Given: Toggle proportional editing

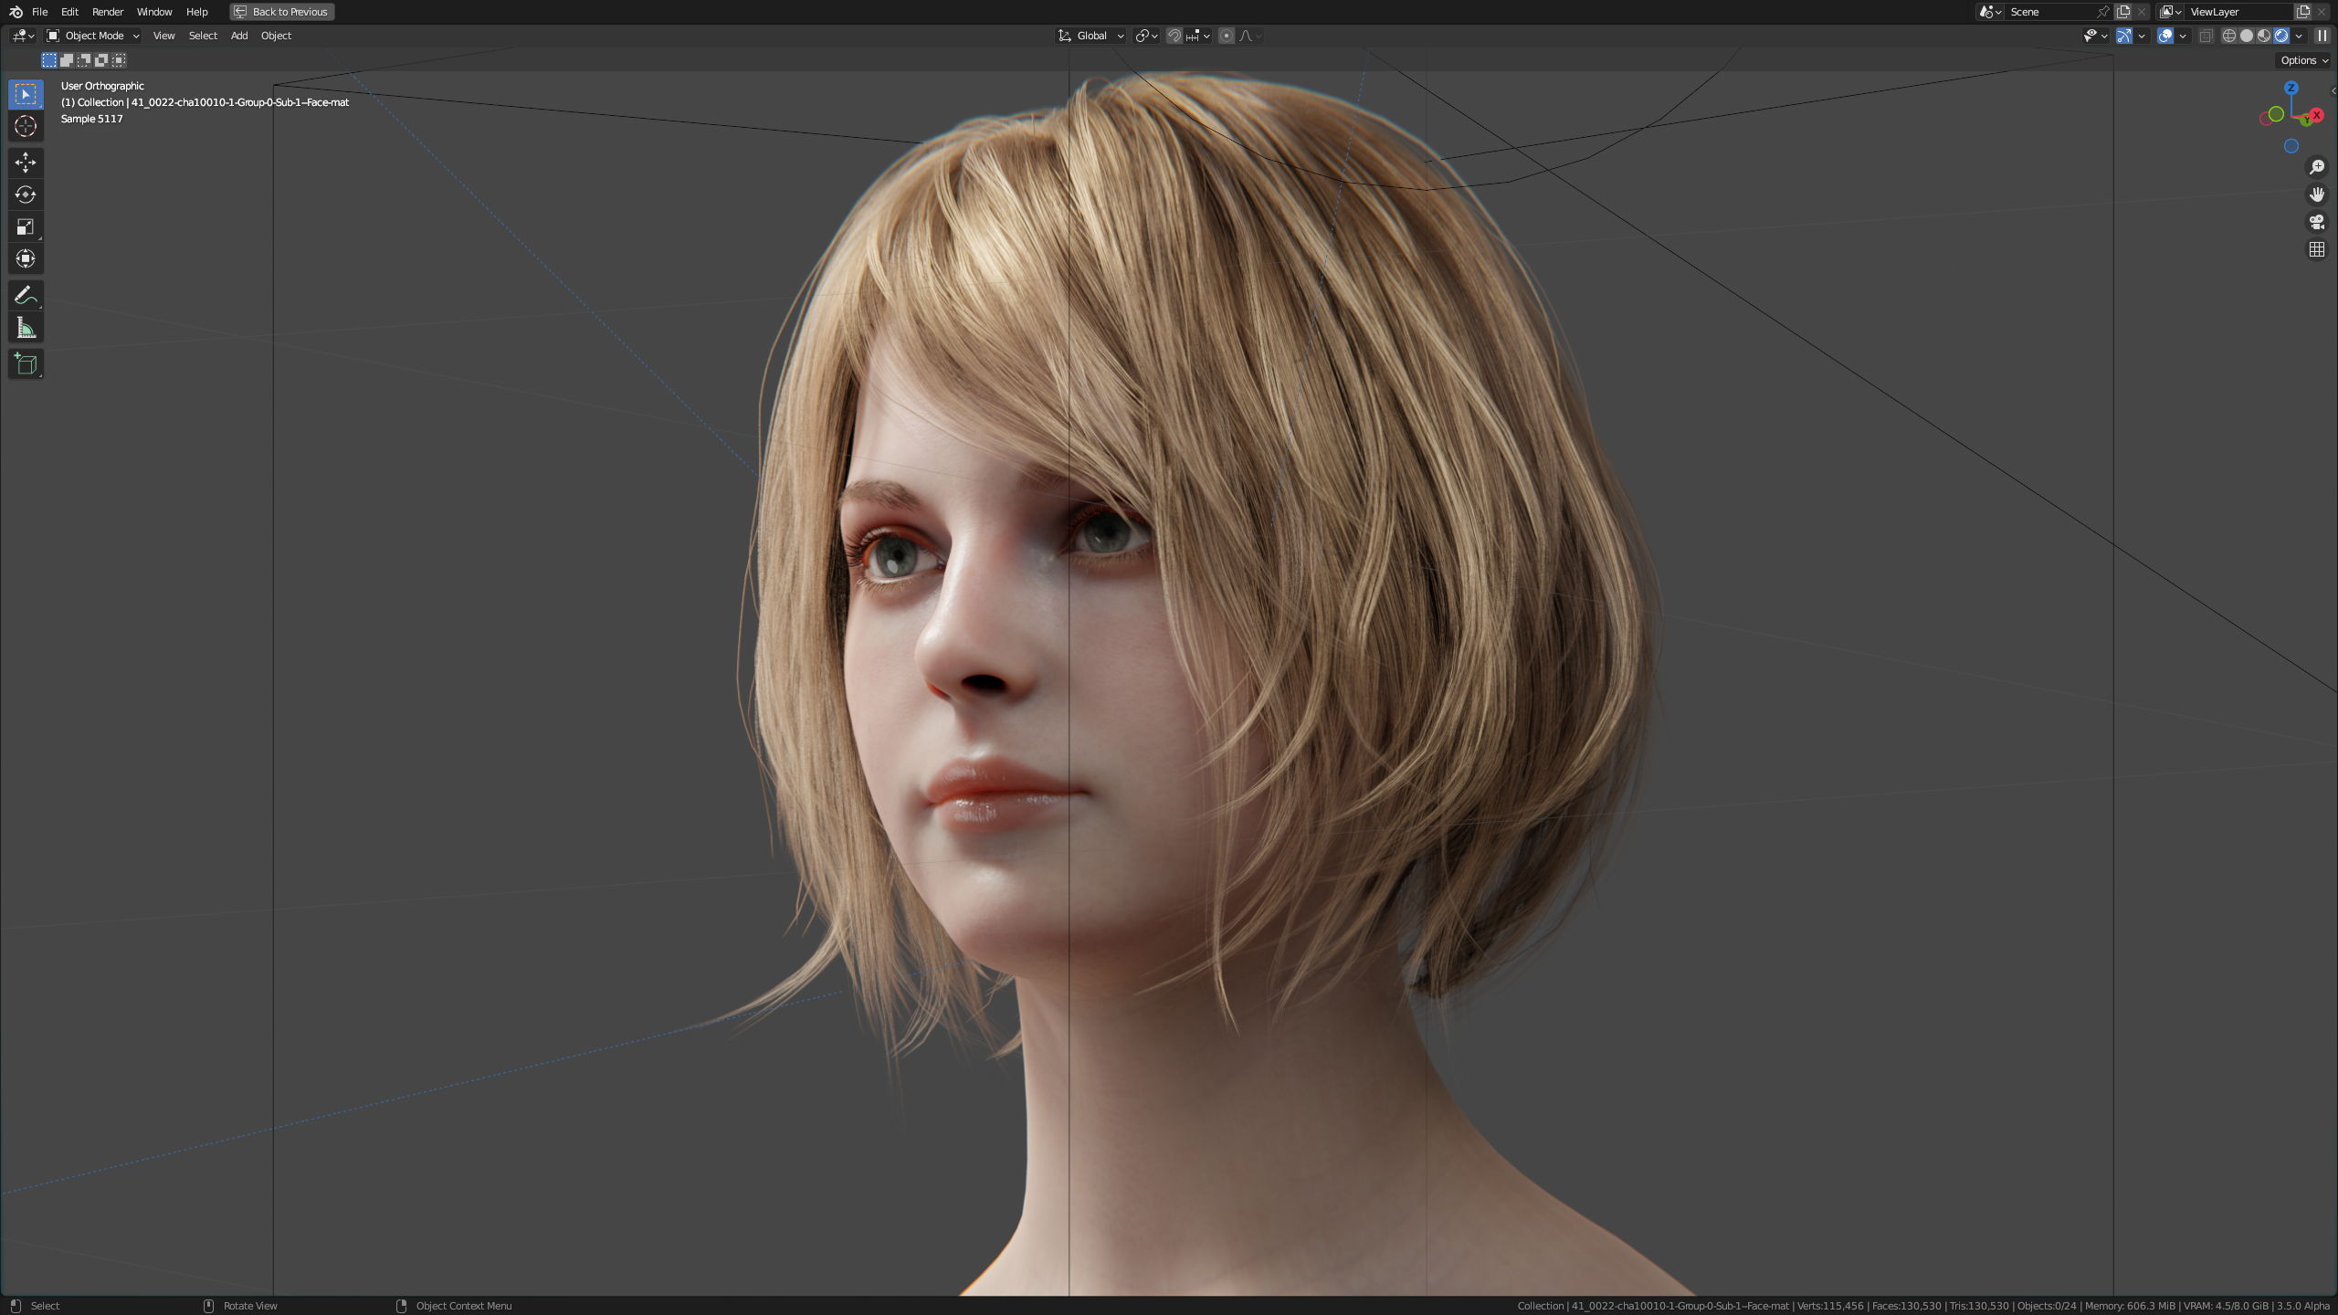Looking at the screenshot, I should tap(1227, 36).
